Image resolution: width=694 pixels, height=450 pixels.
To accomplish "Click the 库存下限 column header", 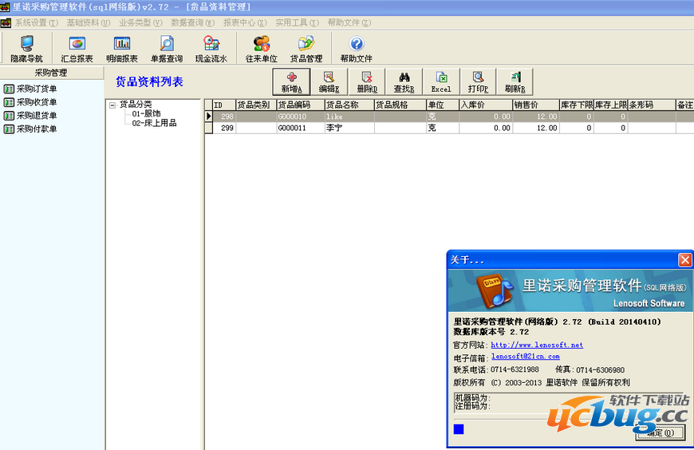I will point(576,105).
